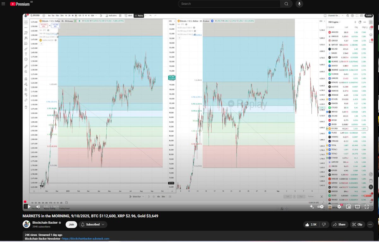Select the crosshair cursor tool
379x242 pixels.
point(26,22)
